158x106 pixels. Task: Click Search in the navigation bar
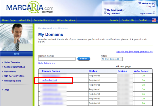[x=114, y=20]
